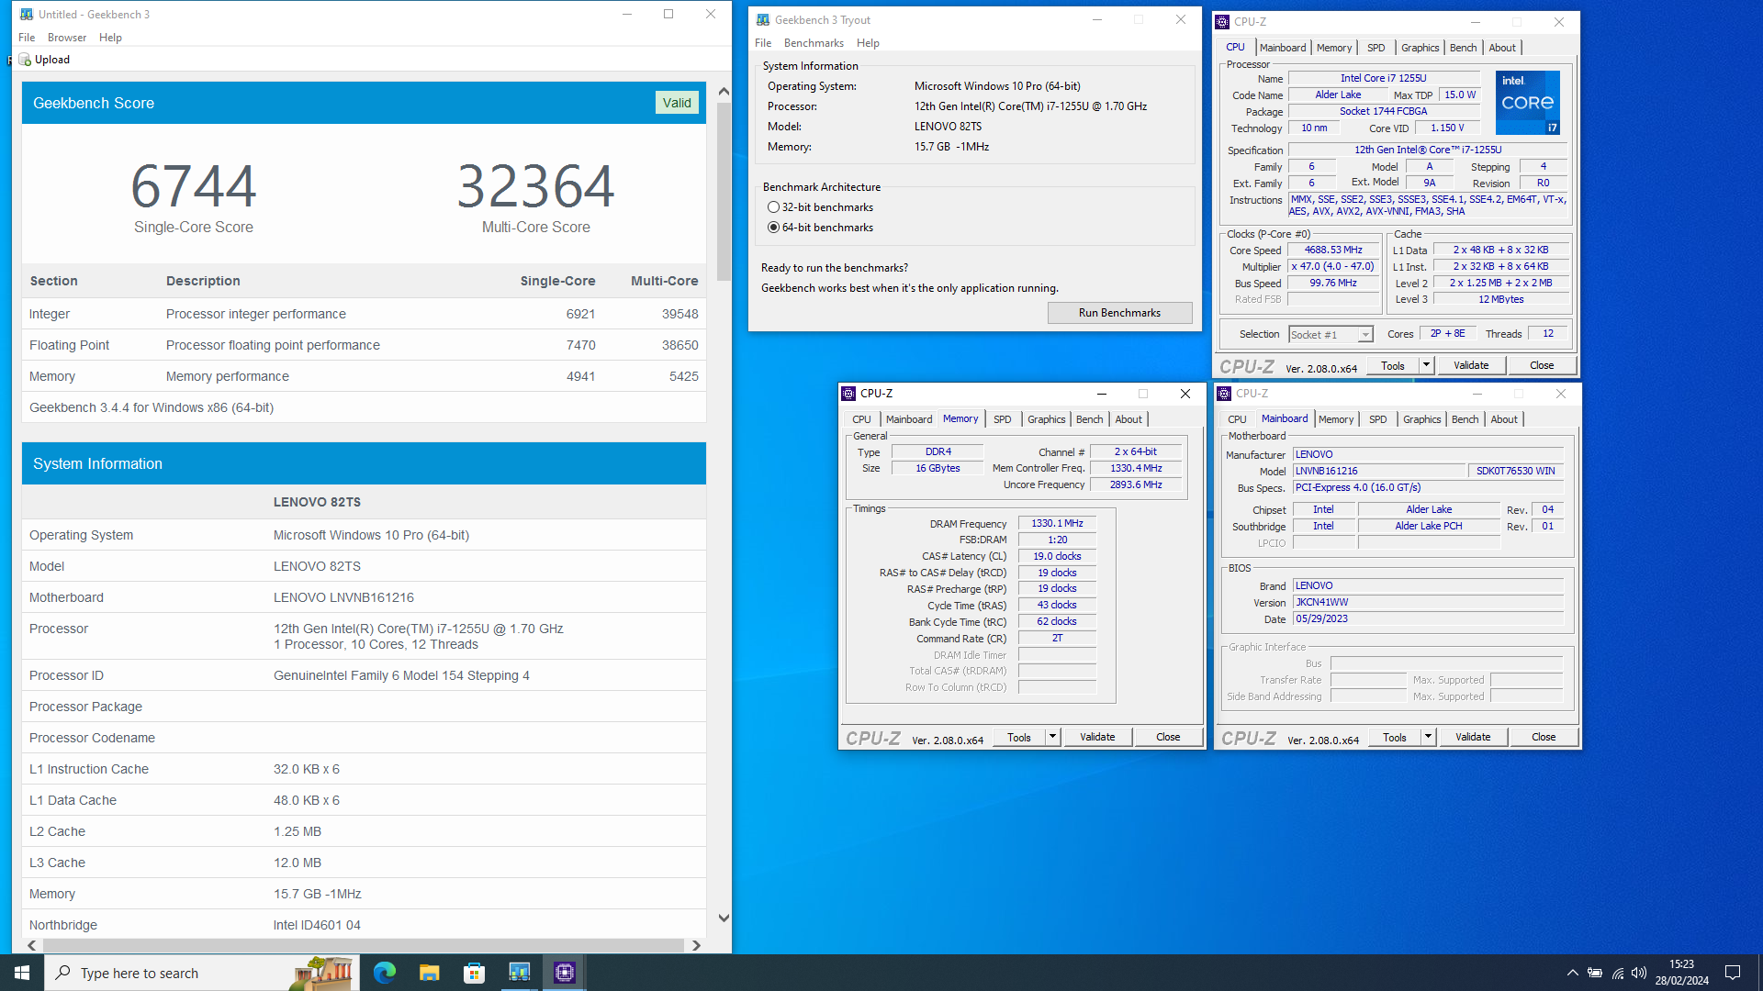Click the Single-Core score 6744
This screenshot has height=991, width=1763.
[194, 186]
